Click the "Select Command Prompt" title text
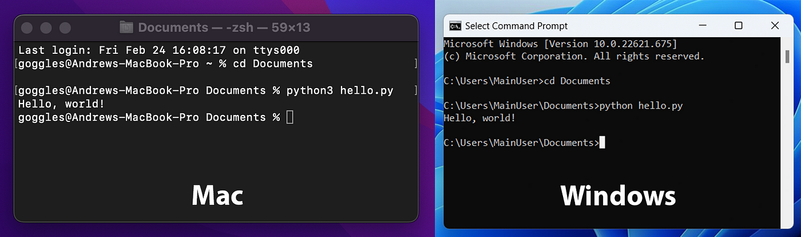The width and height of the screenshot is (801, 237). [517, 26]
